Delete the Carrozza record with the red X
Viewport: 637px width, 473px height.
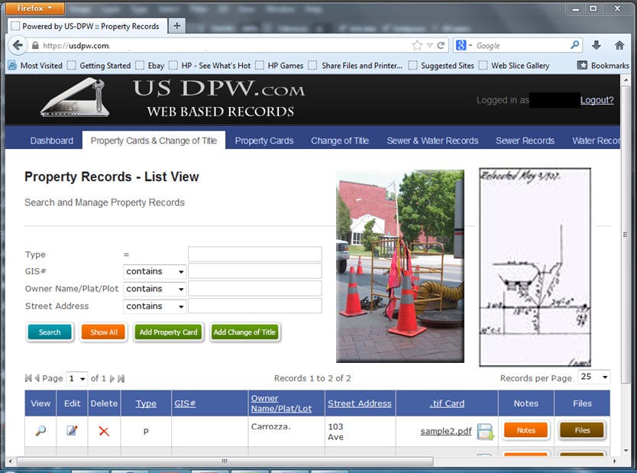tap(104, 431)
